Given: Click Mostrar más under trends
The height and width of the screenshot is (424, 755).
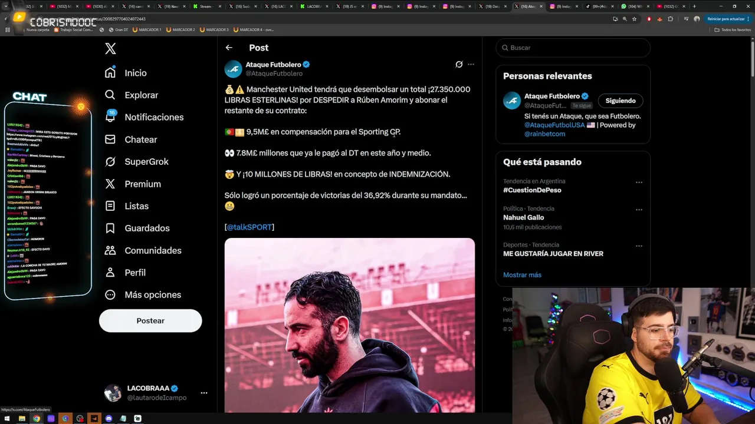Looking at the screenshot, I should [x=522, y=275].
